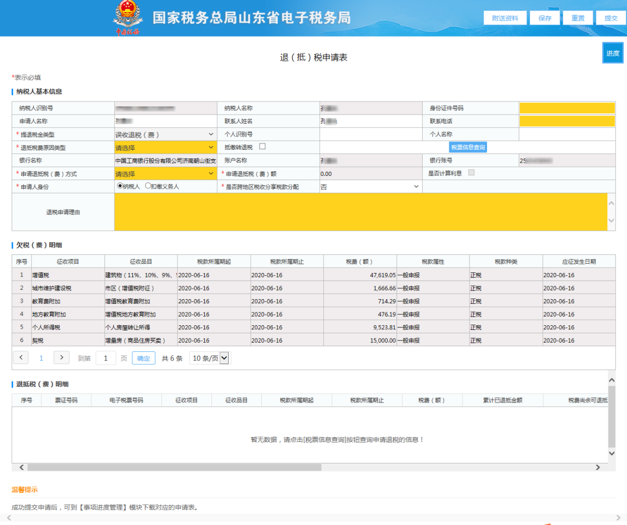Open the 提退税金类型 dropdown

165,135
